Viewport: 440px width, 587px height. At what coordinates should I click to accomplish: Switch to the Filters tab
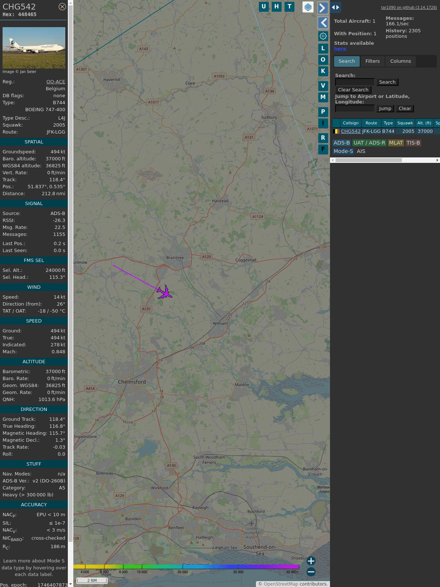373,61
